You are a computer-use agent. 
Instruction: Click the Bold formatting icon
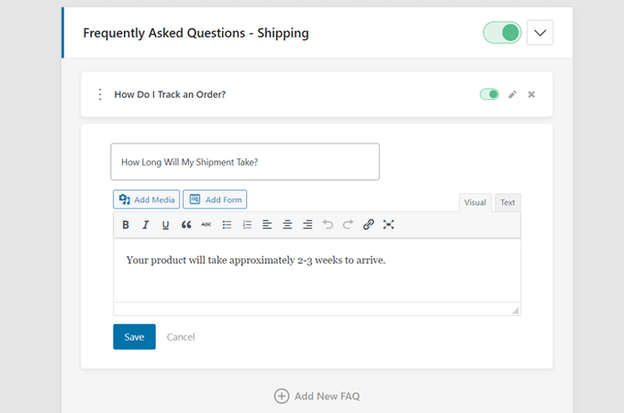pos(126,225)
